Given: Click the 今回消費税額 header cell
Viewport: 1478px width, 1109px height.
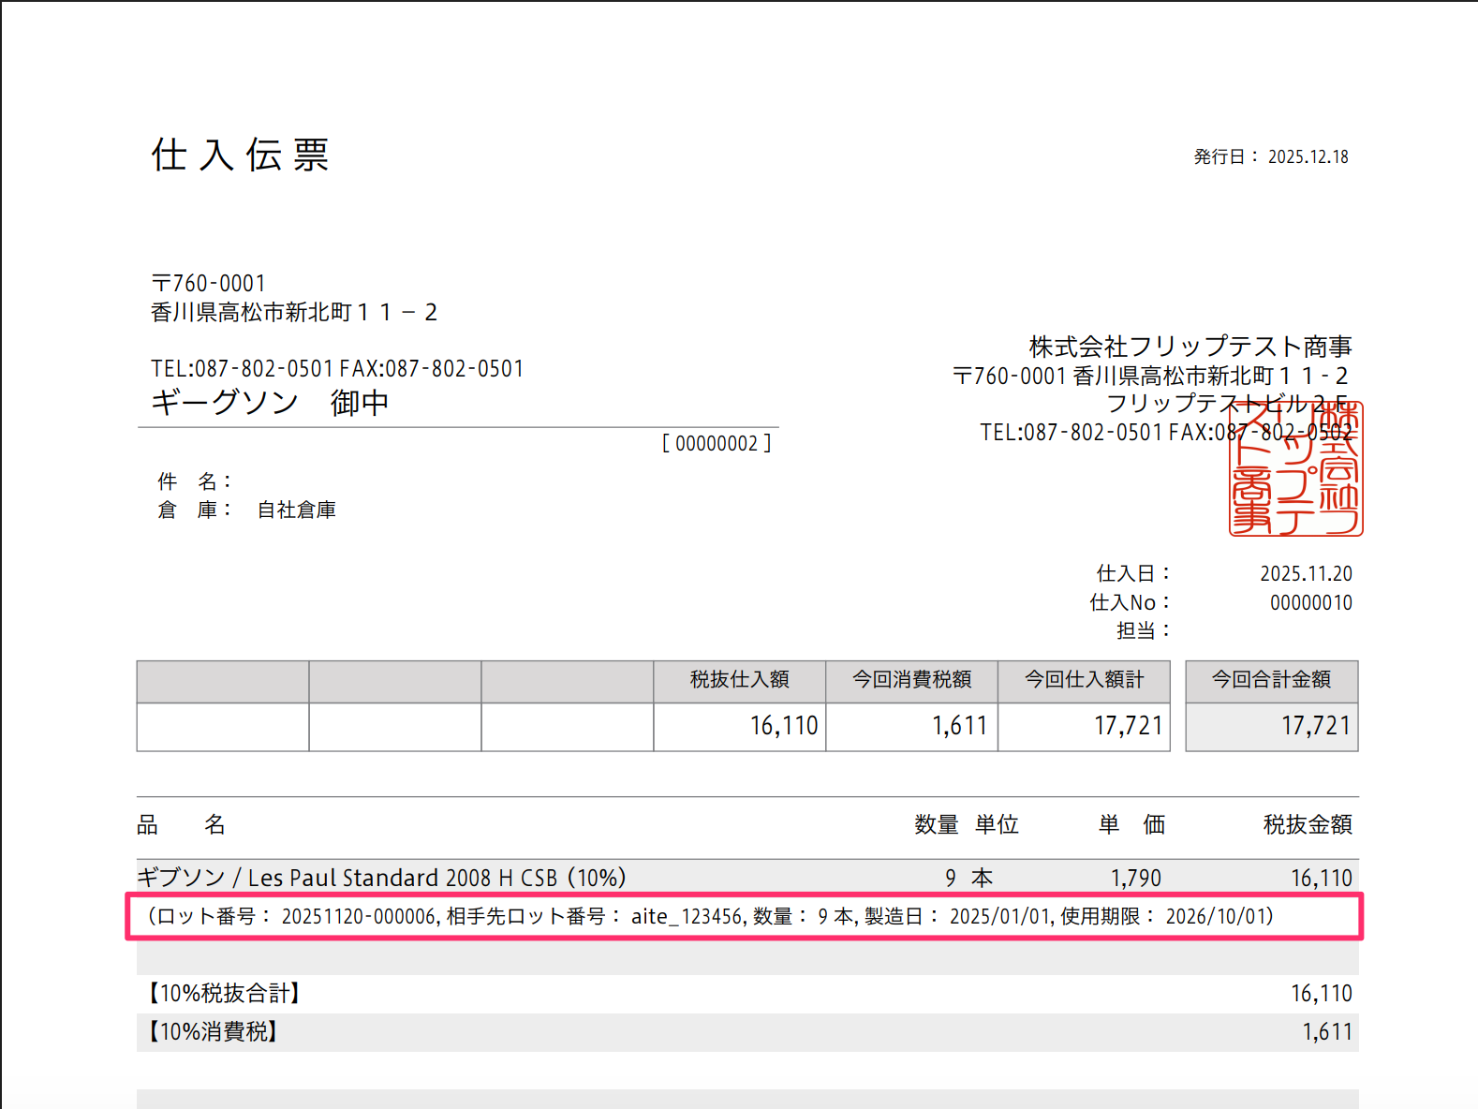Looking at the screenshot, I should [912, 681].
